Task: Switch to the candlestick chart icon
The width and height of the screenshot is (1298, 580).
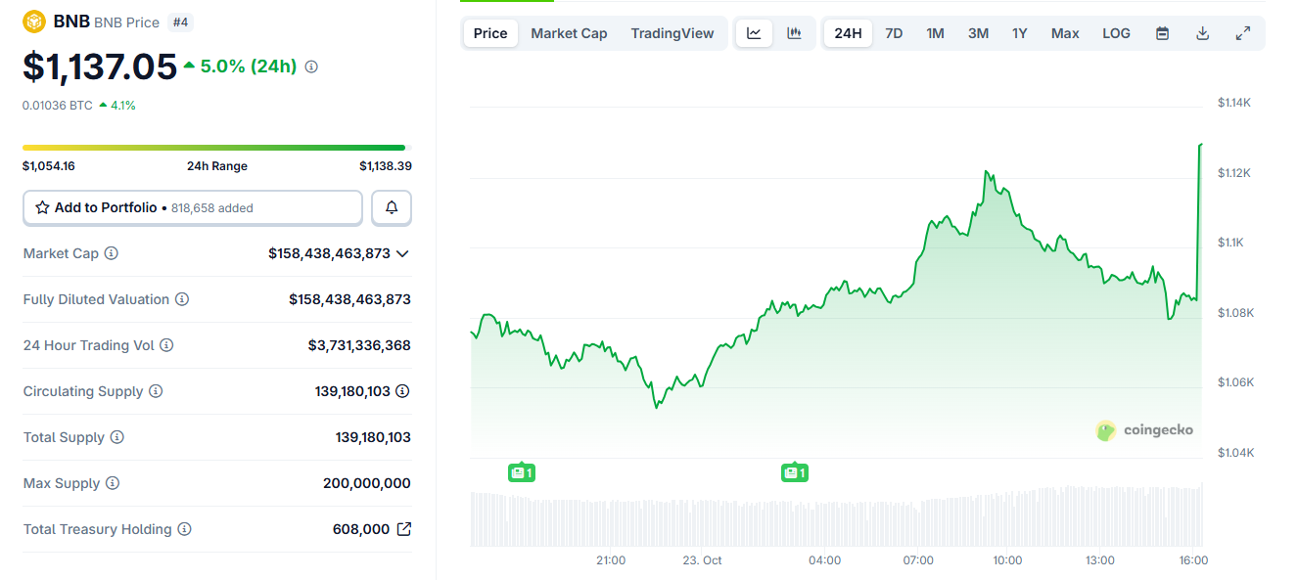Action: click(x=794, y=32)
